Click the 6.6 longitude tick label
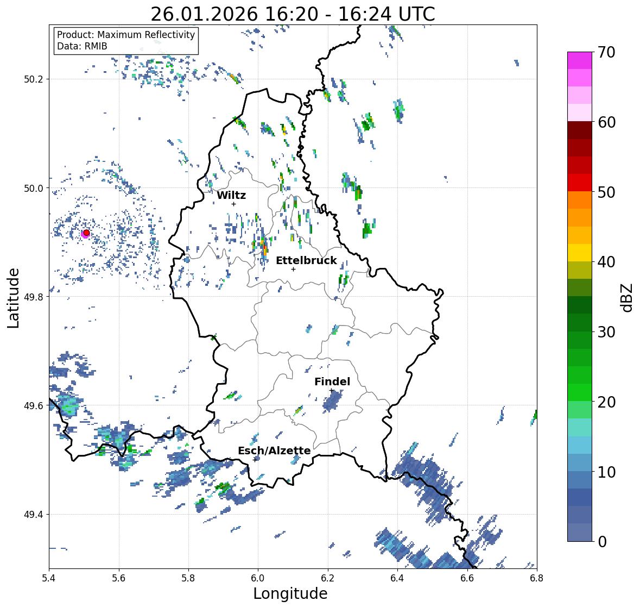Viewport: 640px width, 607px height. [x=467, y=578]
